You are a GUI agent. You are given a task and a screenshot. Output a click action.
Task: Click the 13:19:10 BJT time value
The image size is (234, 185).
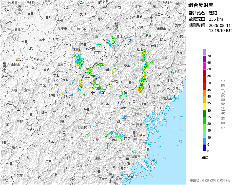pyautogui.click(x=221, y=30)
